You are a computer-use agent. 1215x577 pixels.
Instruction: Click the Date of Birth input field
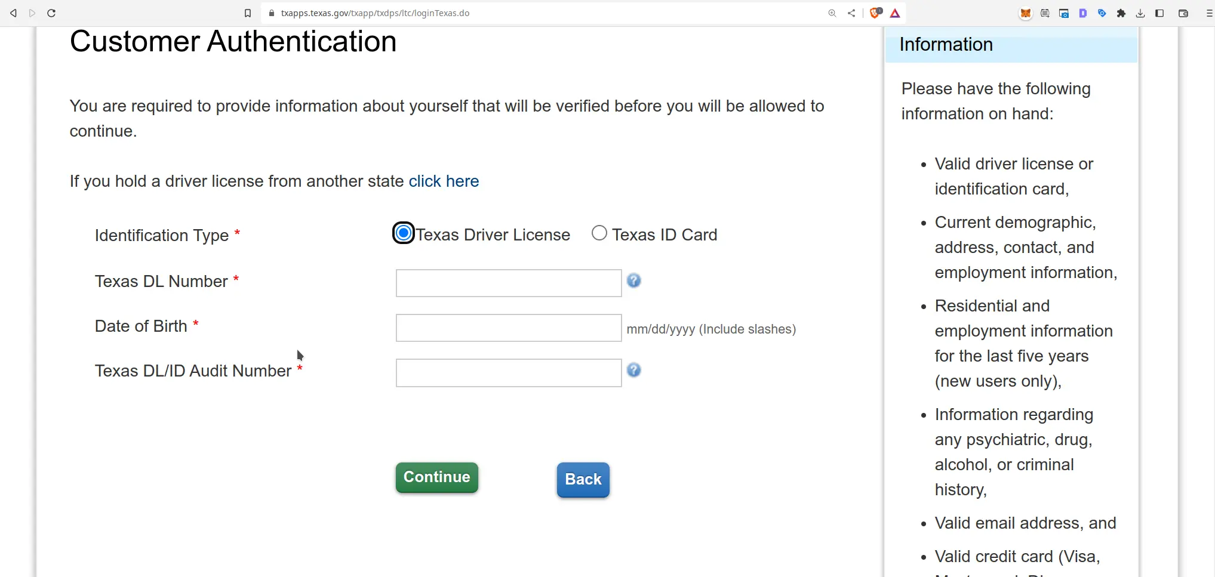[508, 328]
